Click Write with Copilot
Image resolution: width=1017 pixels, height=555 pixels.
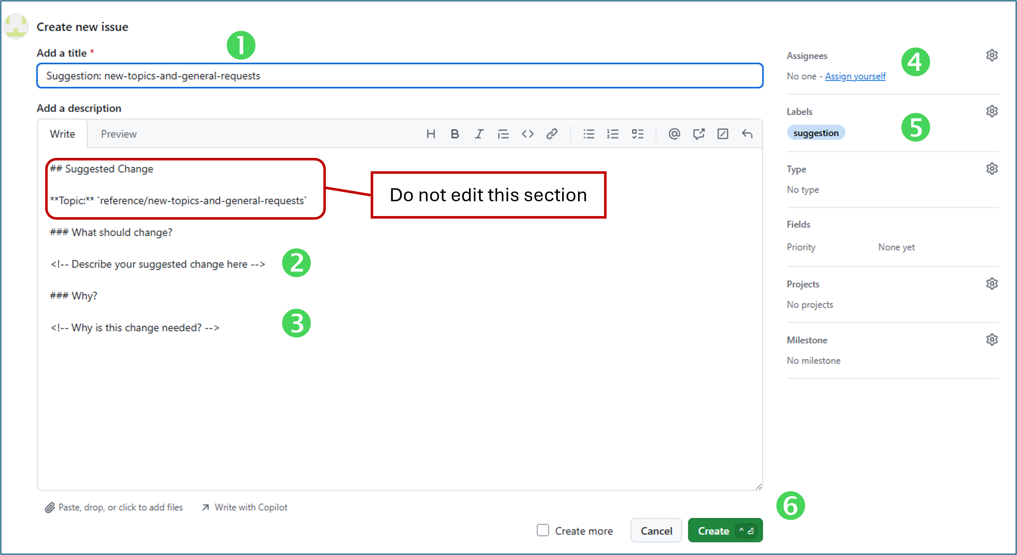tap(245, 507)
